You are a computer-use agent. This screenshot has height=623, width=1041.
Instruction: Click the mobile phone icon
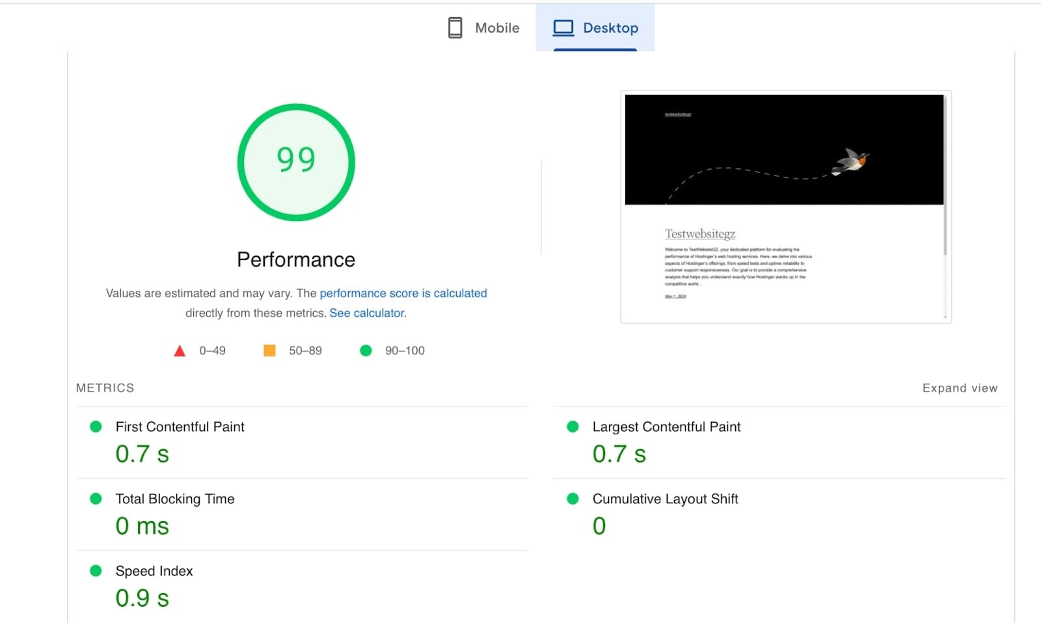click(x=455, y=28)
